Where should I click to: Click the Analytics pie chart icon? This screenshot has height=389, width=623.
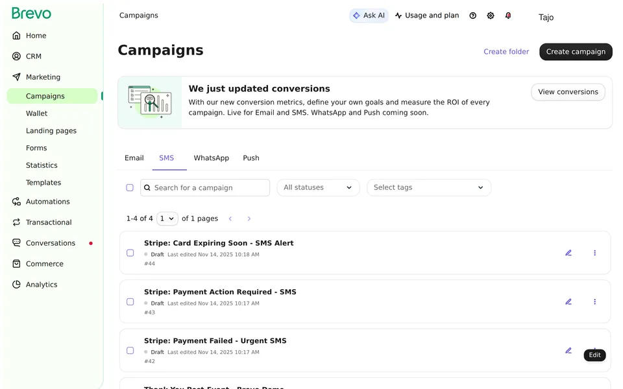point(16,285)
